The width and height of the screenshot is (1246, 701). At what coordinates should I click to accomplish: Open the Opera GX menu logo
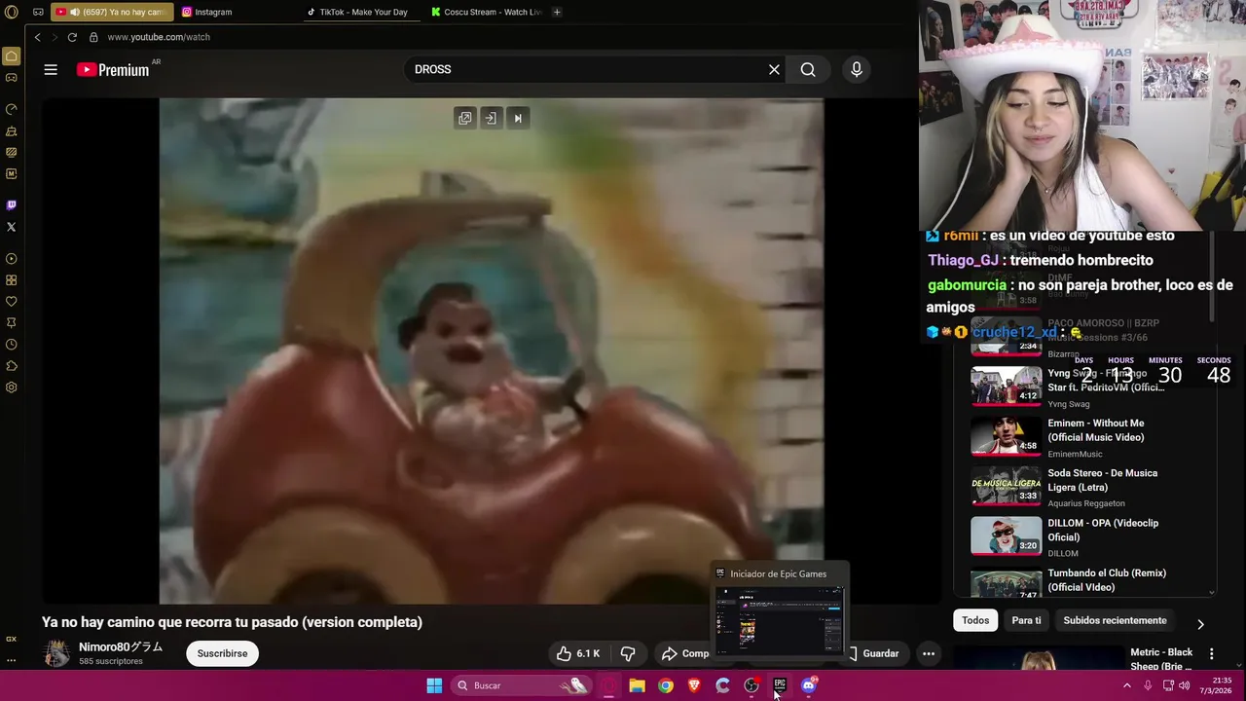click(x=11, y=13)
